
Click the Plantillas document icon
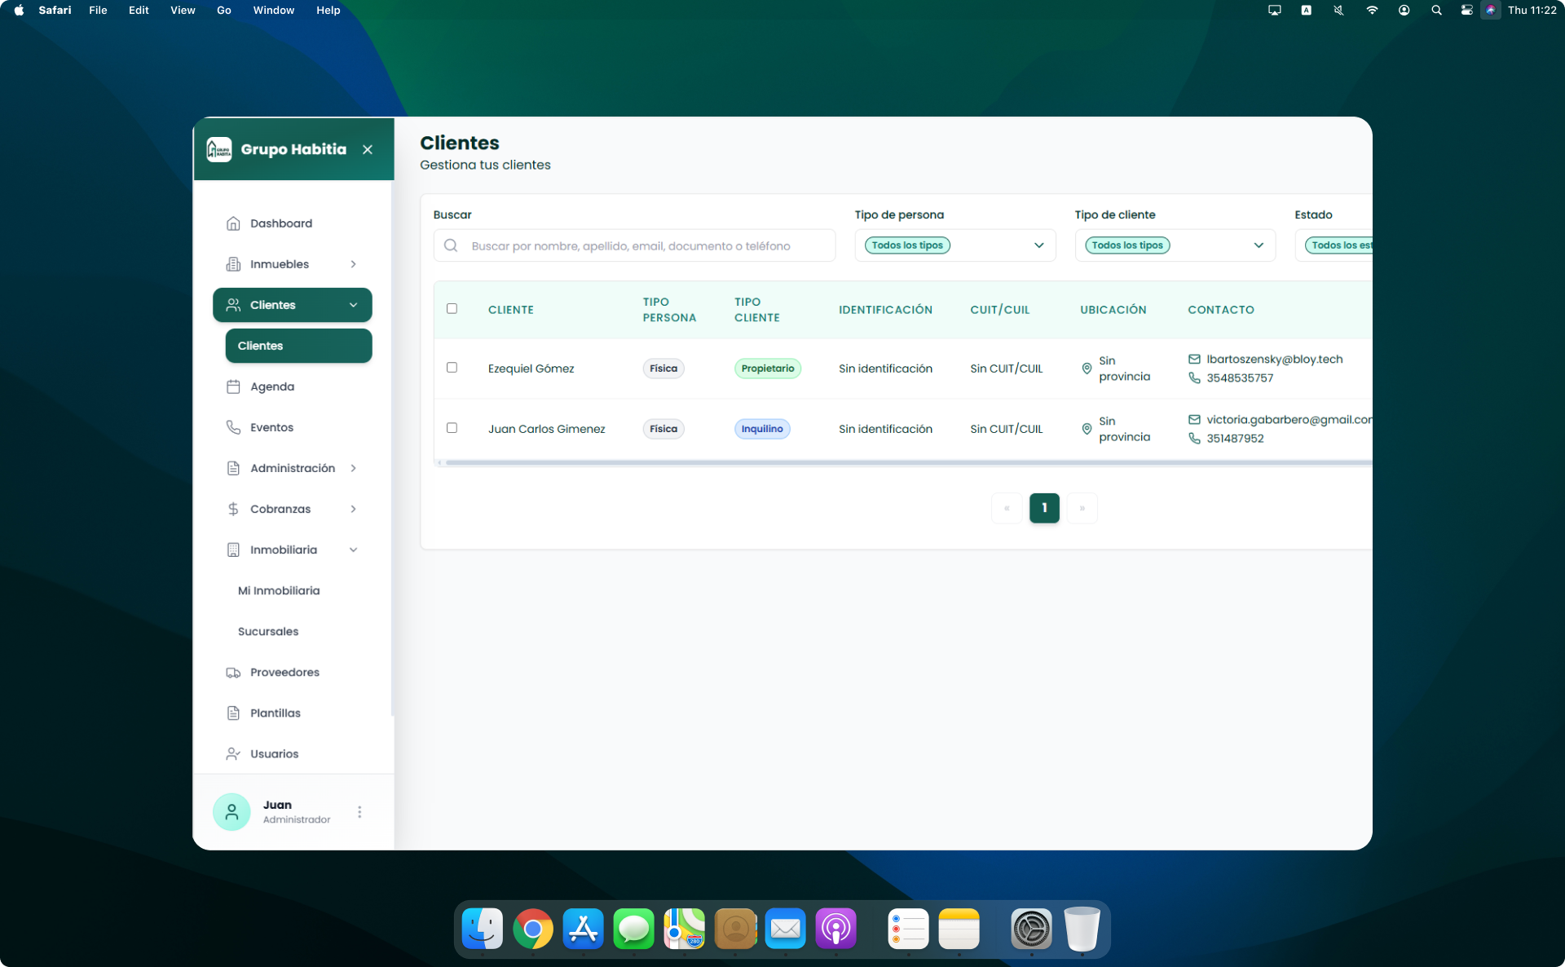tap(233, 713)
